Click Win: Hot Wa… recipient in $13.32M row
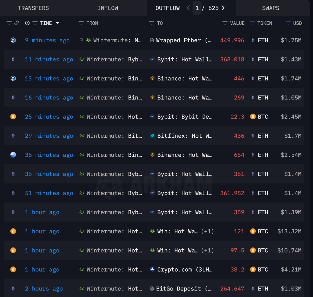This screenshot has width=313, height=297. 178,231
